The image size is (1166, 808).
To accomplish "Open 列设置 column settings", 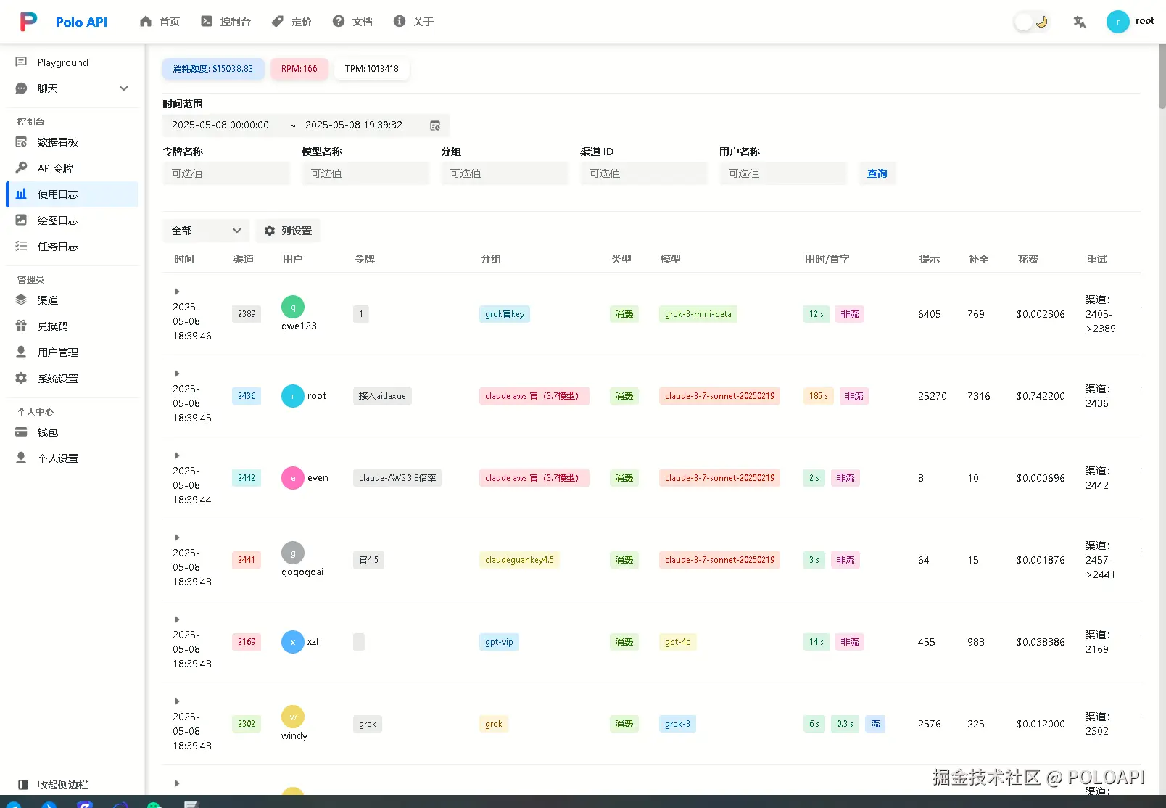I will (288, 231).
